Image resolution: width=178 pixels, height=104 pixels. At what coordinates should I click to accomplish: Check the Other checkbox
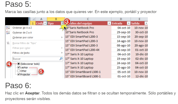tap(19, 71)
